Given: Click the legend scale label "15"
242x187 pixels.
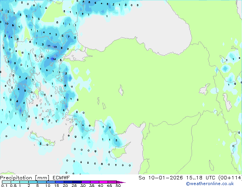Looking at the screenshot, I should point(56,185).
